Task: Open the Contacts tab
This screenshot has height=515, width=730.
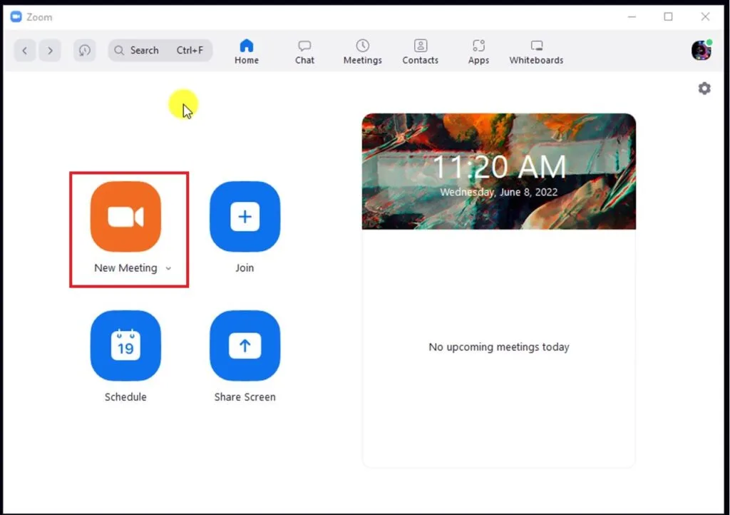Action: click(420, 51)
